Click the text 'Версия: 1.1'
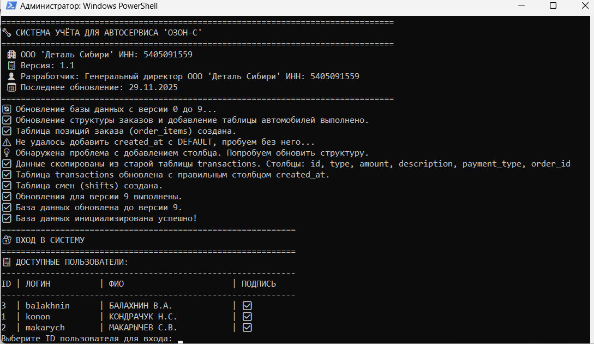Viewport: 594px width, 344px height. point(47,66)
